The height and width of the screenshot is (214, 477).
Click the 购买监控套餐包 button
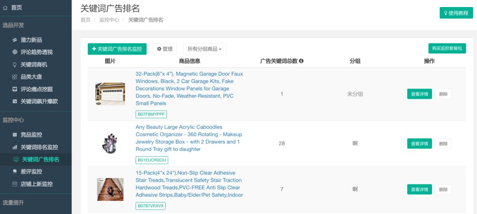(x=447, y=48)
